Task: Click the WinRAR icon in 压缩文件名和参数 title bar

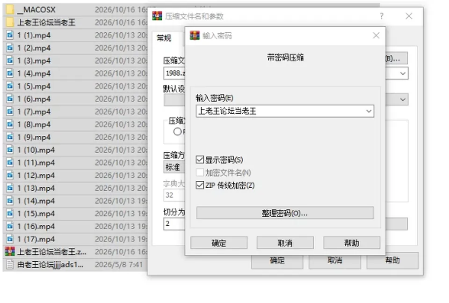Action: coord(157,16)
